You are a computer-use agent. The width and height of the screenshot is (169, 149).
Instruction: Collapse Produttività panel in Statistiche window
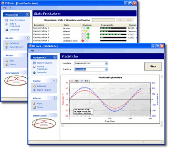pos(55,57)
